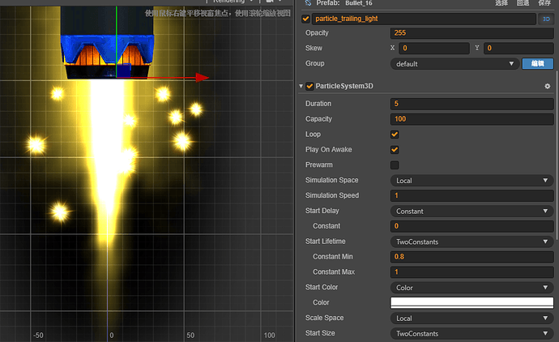Toggle the 3D node mode button
This screenshot has width=559, height=342.
click(x=546, y=19)
